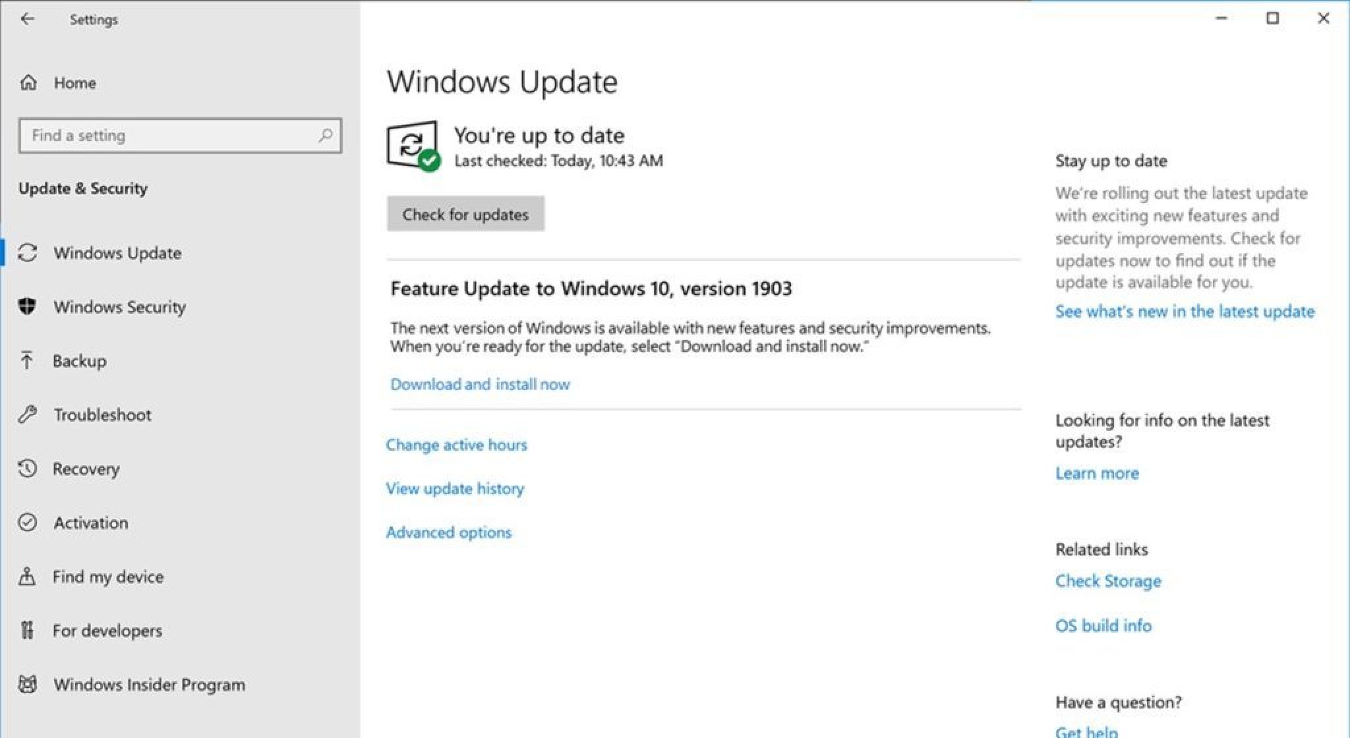Open Advanced options
Screen dimensions: 1350x738
[x=450, y=532]
